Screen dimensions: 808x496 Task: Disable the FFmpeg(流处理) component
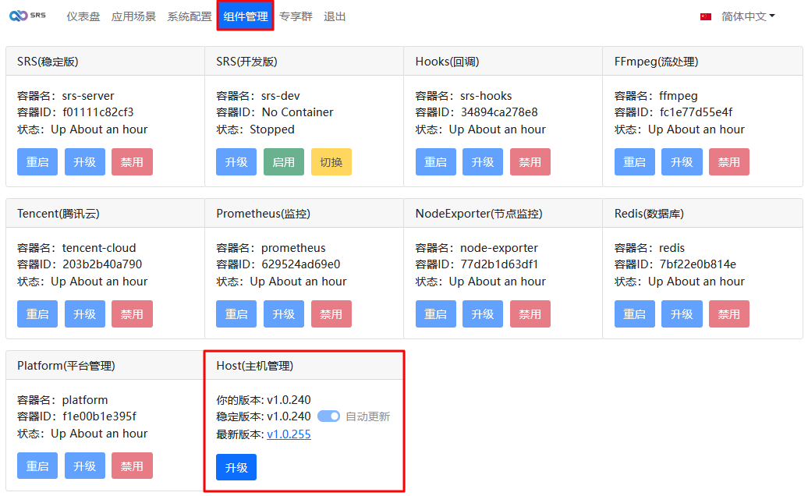pos(728,161)
